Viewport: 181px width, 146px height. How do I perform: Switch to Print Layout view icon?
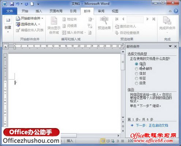tap(103, 141)
